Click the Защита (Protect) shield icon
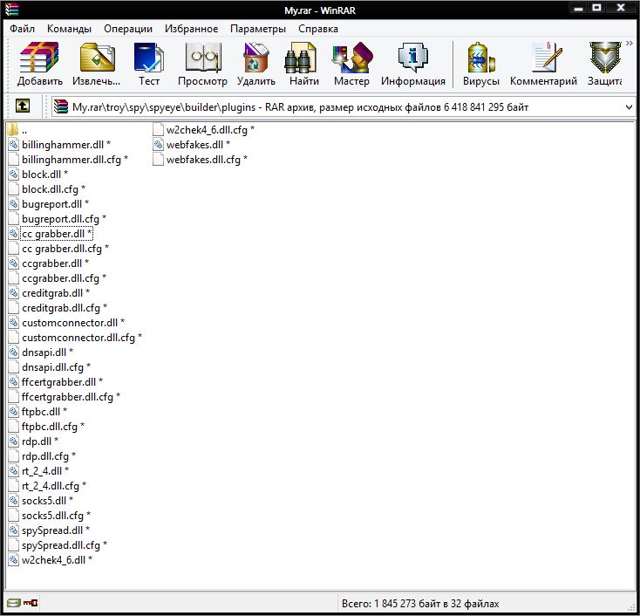The width and height of the screenshot is (640, 616). pyautogui.click(x=605, y=64)
